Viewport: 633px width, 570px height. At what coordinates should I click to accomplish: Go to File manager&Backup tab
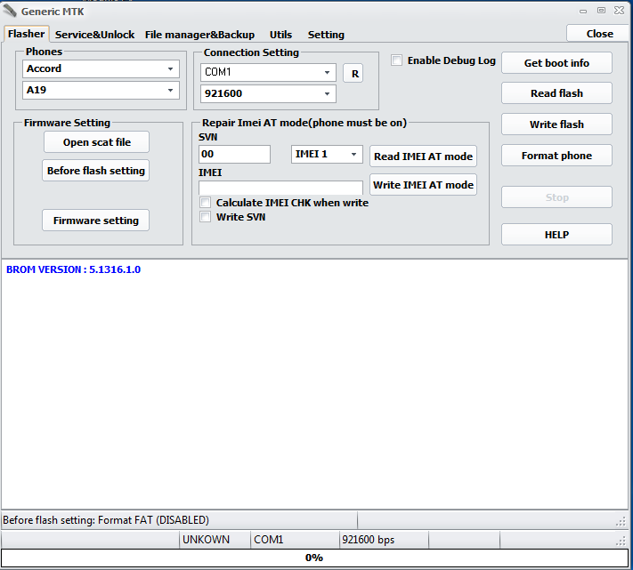[199, 35]
